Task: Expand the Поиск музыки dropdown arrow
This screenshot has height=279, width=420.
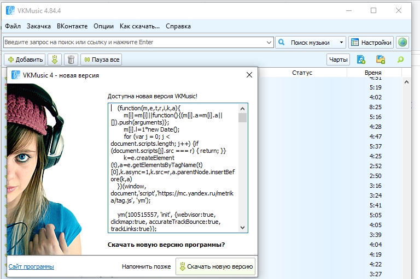Action: (x=341, y=42)
